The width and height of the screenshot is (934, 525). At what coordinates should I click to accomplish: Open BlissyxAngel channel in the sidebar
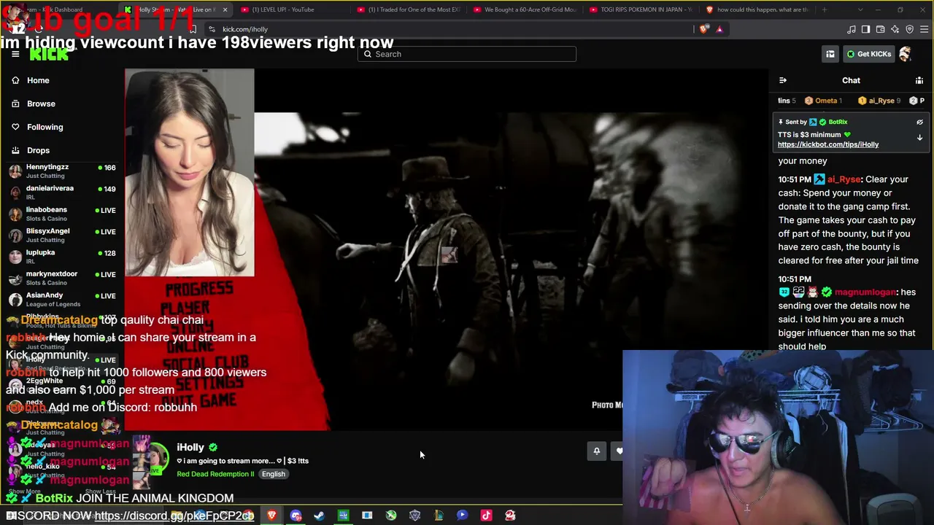point(62,236)
